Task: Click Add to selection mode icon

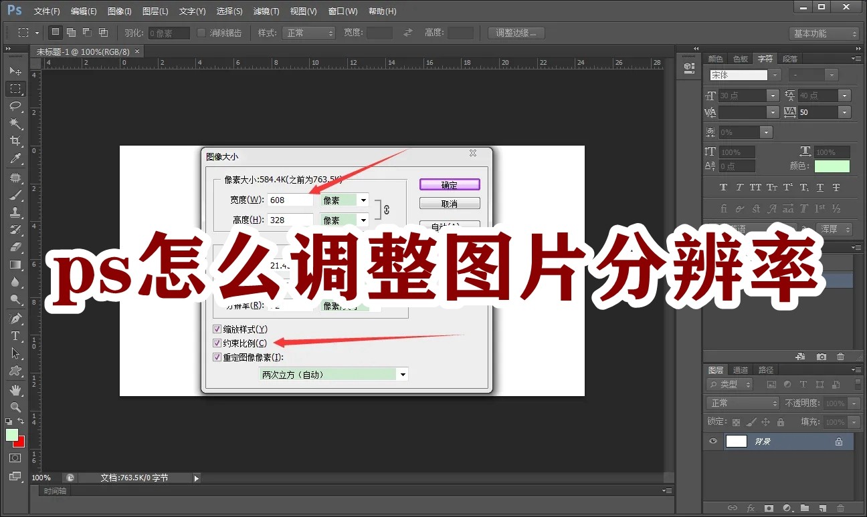Action: 71,33
